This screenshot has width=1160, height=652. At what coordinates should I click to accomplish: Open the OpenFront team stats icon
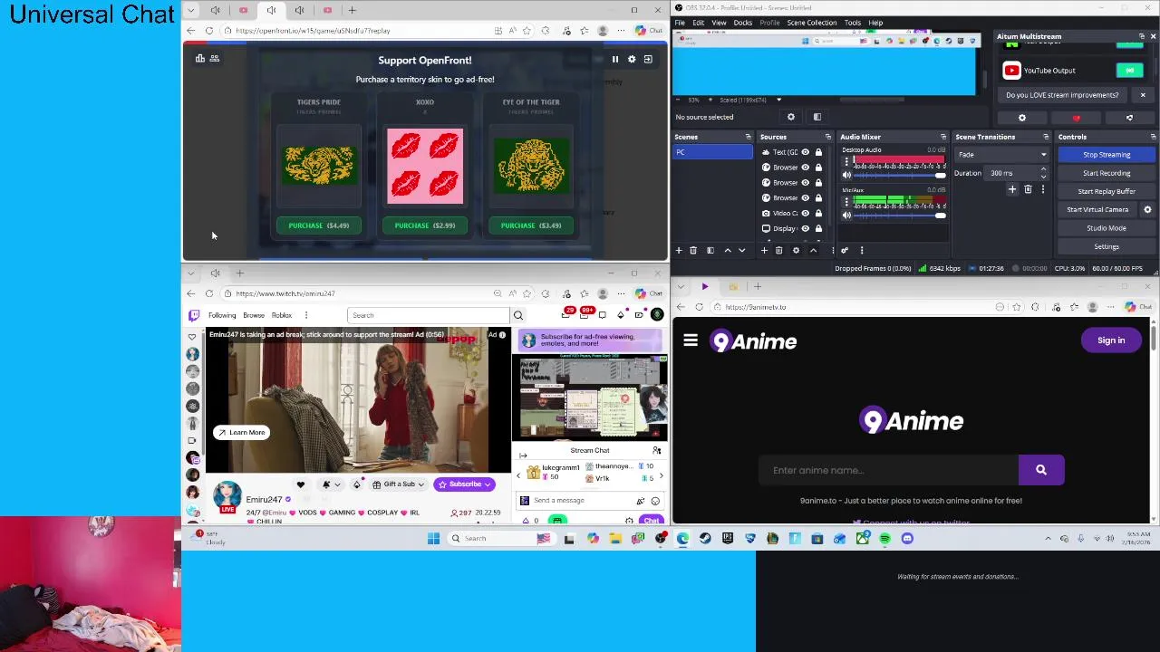click(x=215, y=58)
